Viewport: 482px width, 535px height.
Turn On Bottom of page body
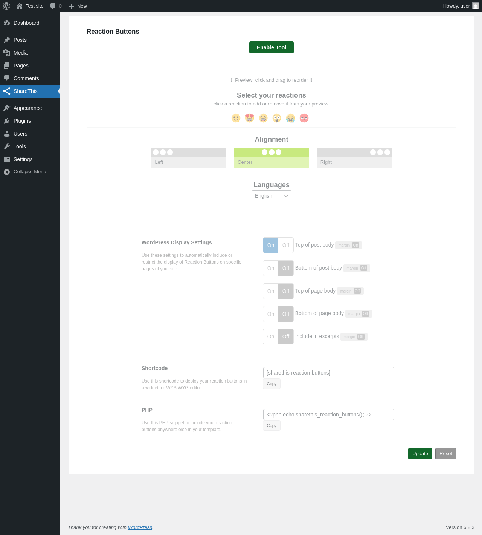[x=271, y=314]
